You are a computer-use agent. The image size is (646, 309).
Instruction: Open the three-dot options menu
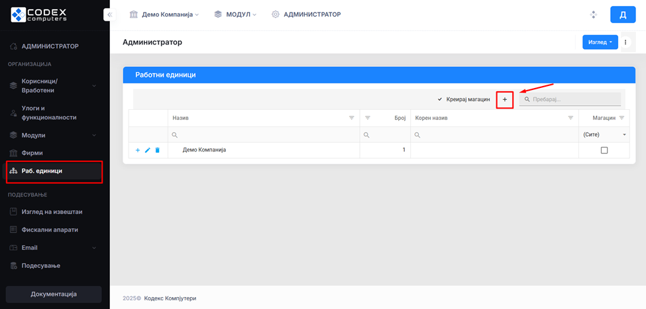(625, 42)
